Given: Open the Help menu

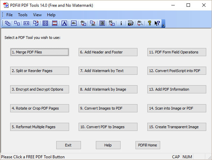Looking at the screenshot, I should tap(51, 15).
